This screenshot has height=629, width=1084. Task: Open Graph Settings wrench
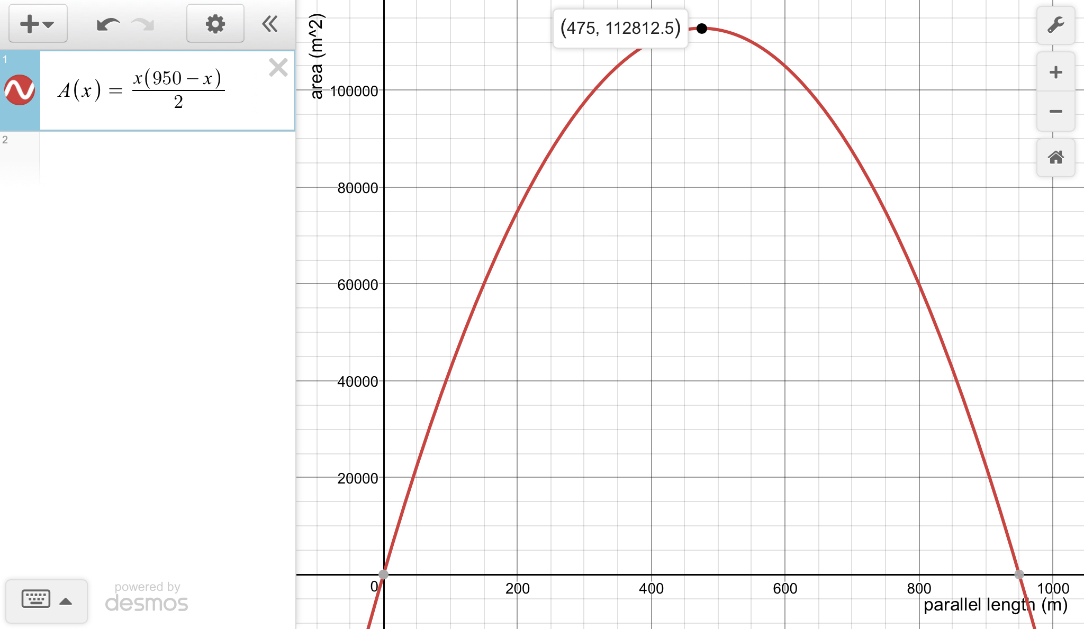(x=1055, y=25)
